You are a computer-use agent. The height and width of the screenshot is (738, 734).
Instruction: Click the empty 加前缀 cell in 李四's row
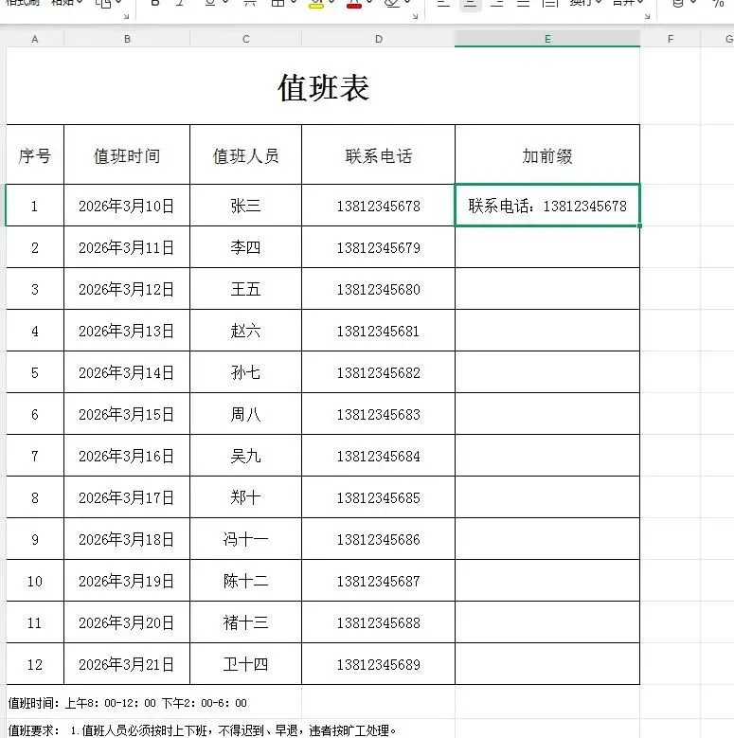coord(547,247)
